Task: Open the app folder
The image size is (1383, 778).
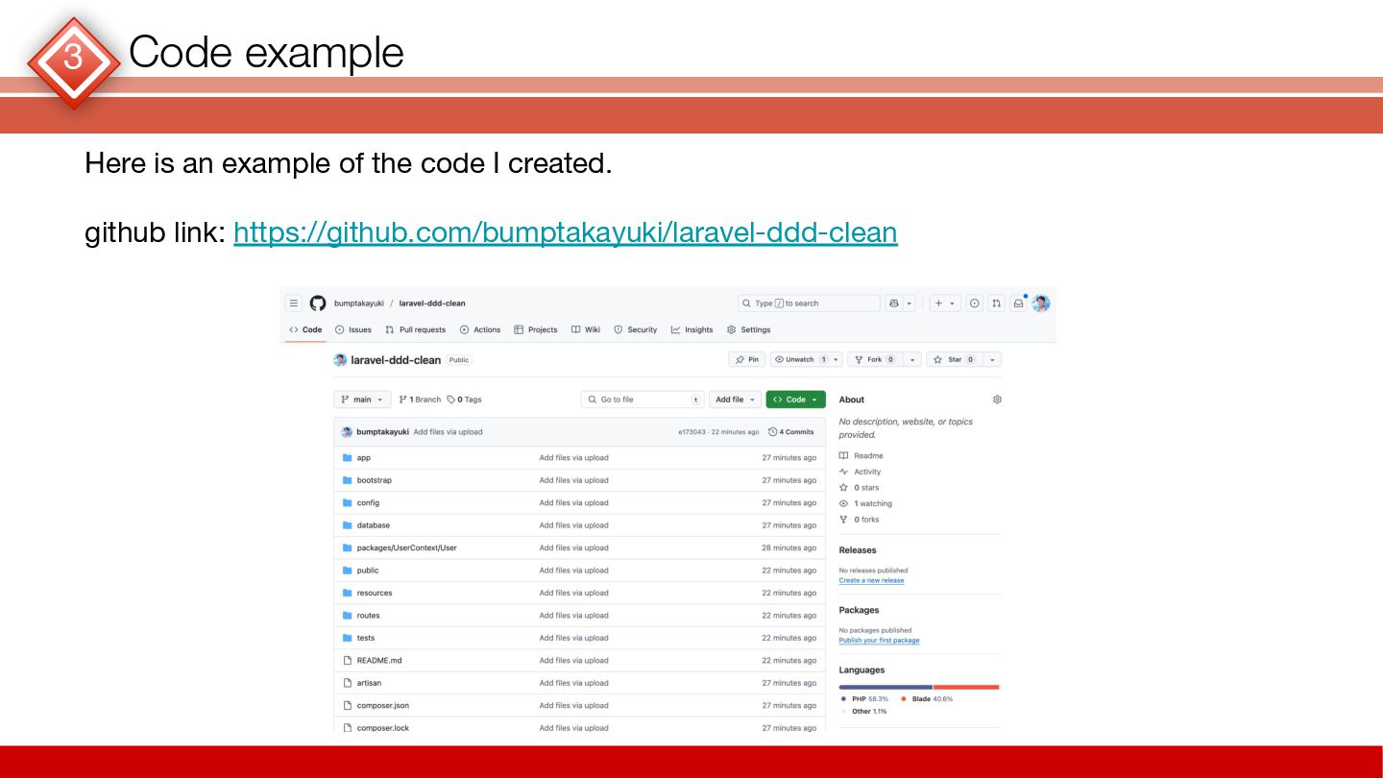Action: (363, 458)
